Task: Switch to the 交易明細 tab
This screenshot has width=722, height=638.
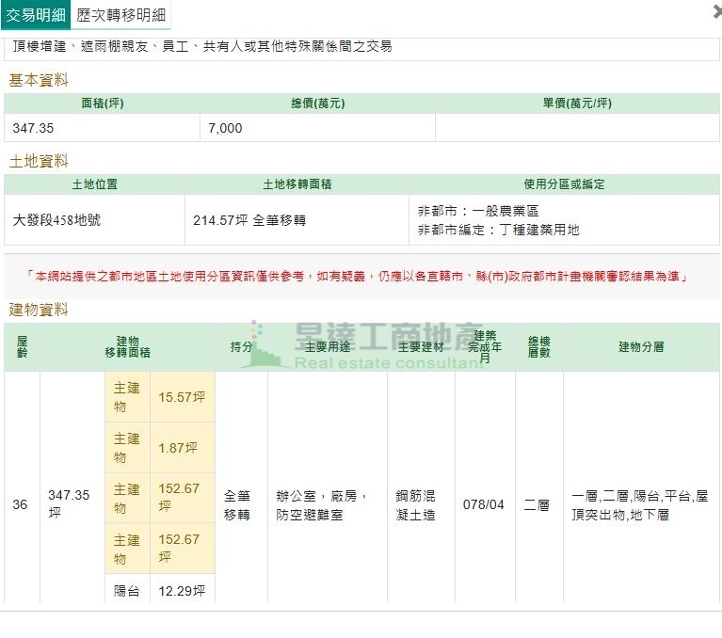Action: click(36, 15)
